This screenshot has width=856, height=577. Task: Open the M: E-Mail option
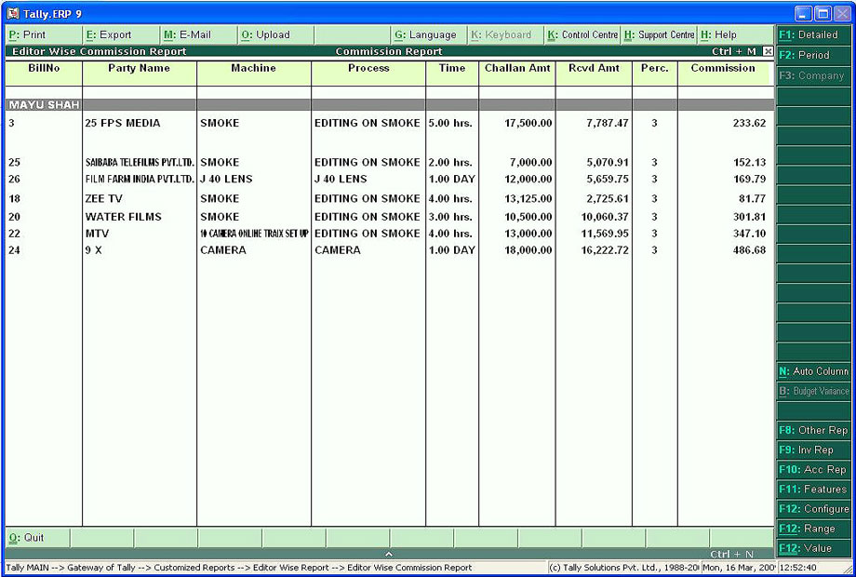tap(198, 34)
